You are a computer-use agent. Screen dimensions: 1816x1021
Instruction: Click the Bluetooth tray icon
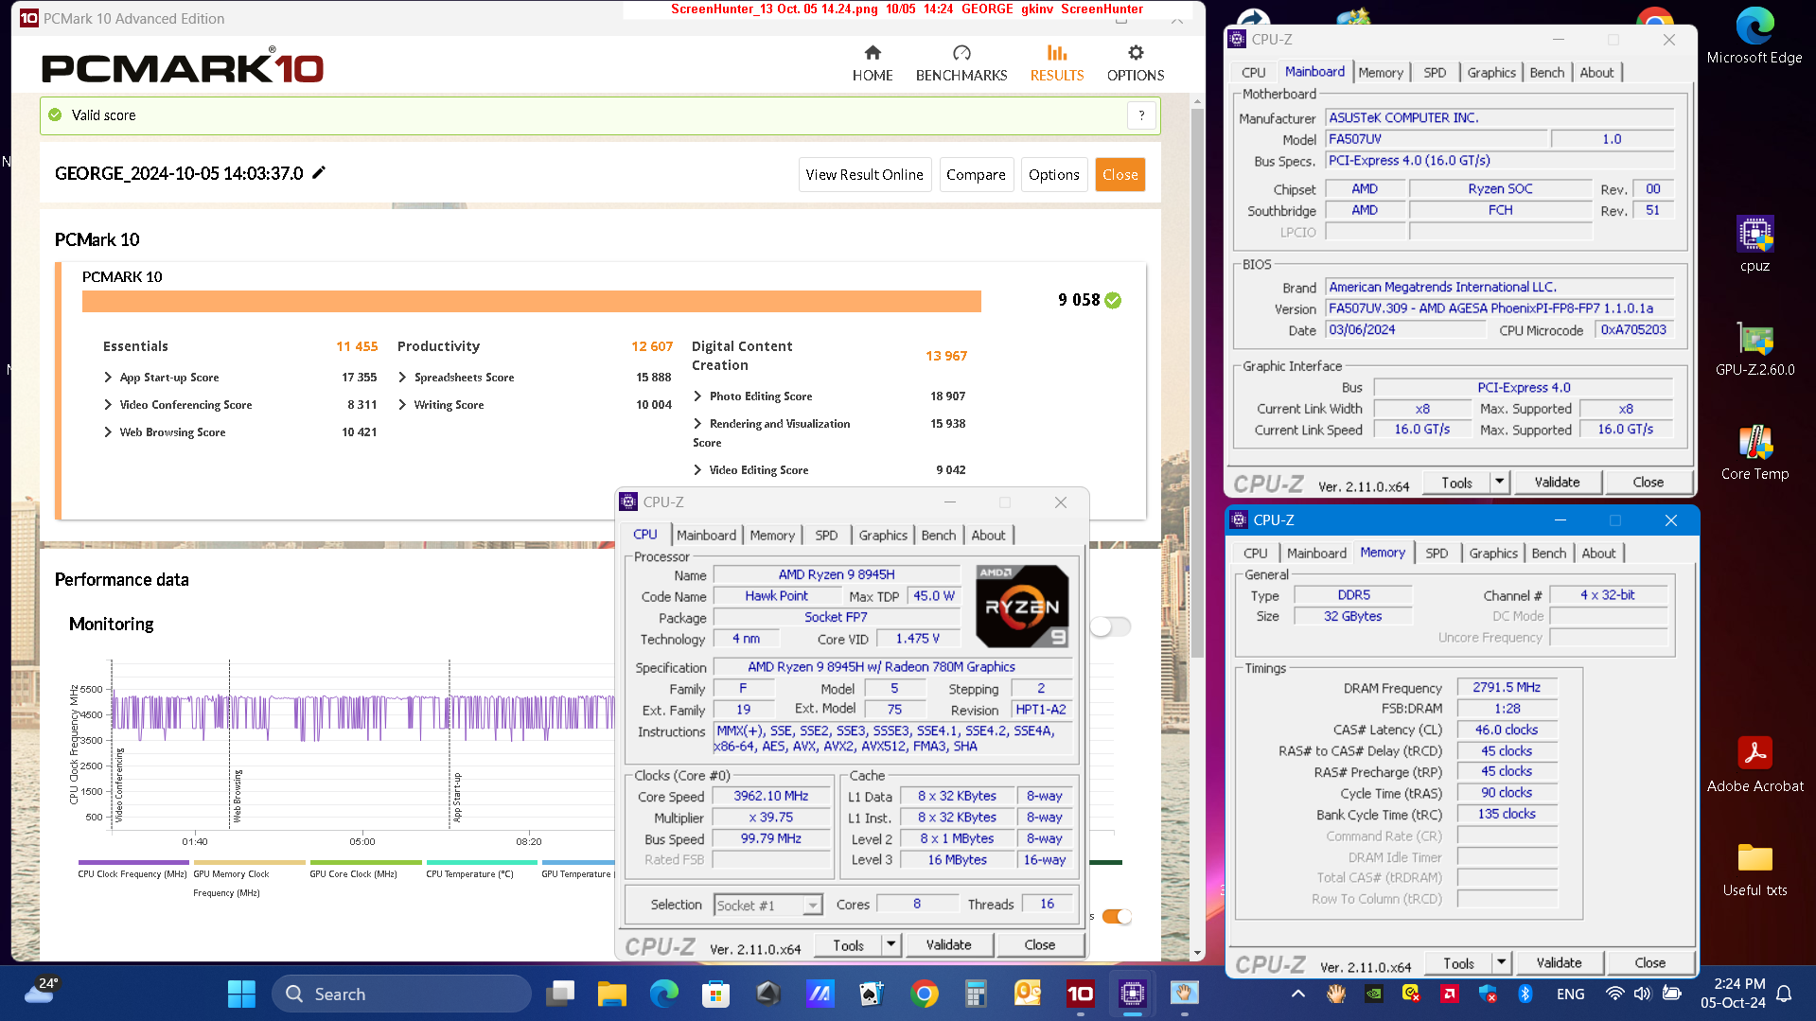click(1525, 994)
